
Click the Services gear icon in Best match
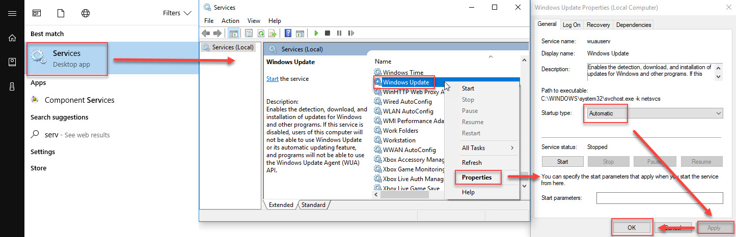coord(39,58)
